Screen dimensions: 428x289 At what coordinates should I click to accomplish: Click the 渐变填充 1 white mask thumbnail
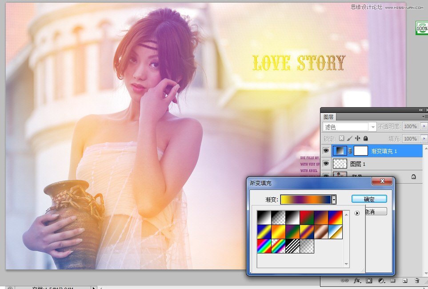(360, 151)
